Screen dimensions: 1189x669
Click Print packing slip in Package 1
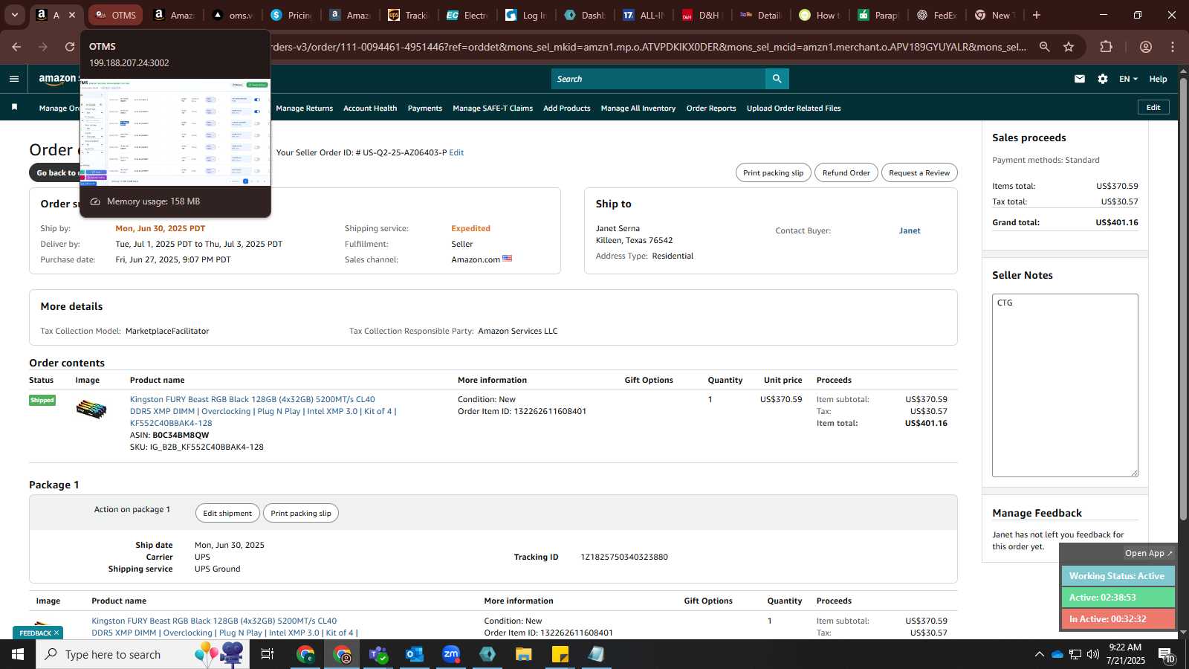[x=301, y=513]
